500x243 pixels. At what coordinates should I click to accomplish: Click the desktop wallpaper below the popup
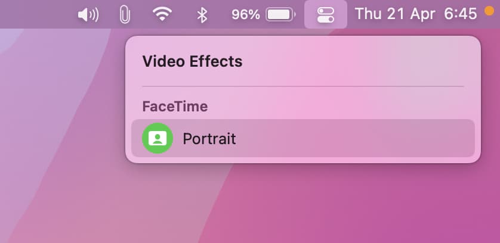click(303, 204)
